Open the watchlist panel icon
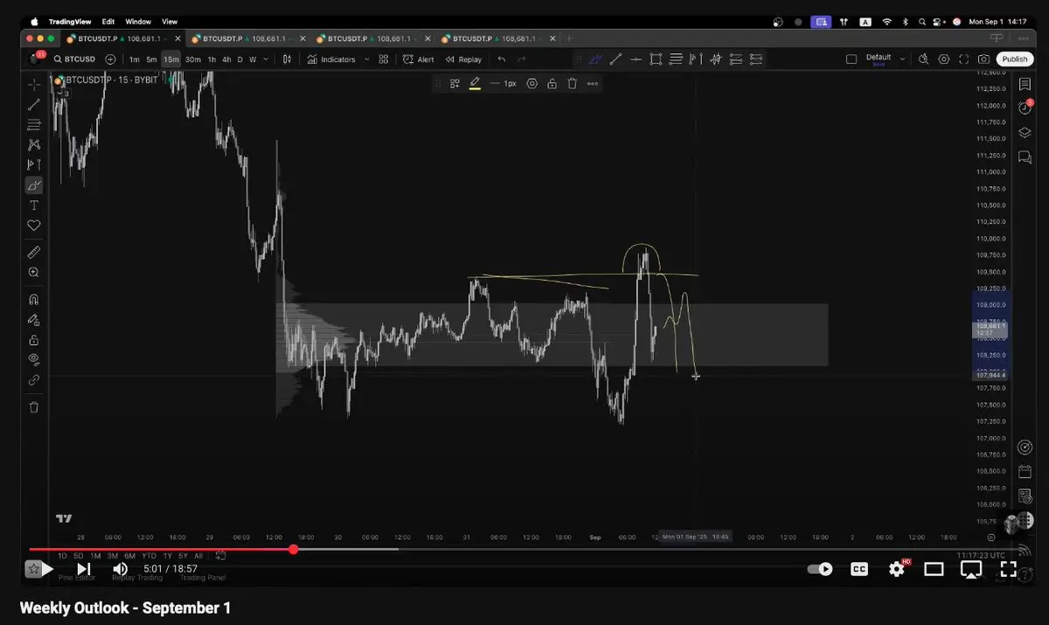 1025,85
